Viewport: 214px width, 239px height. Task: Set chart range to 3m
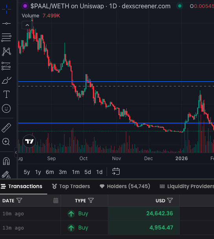click(63, 172)
